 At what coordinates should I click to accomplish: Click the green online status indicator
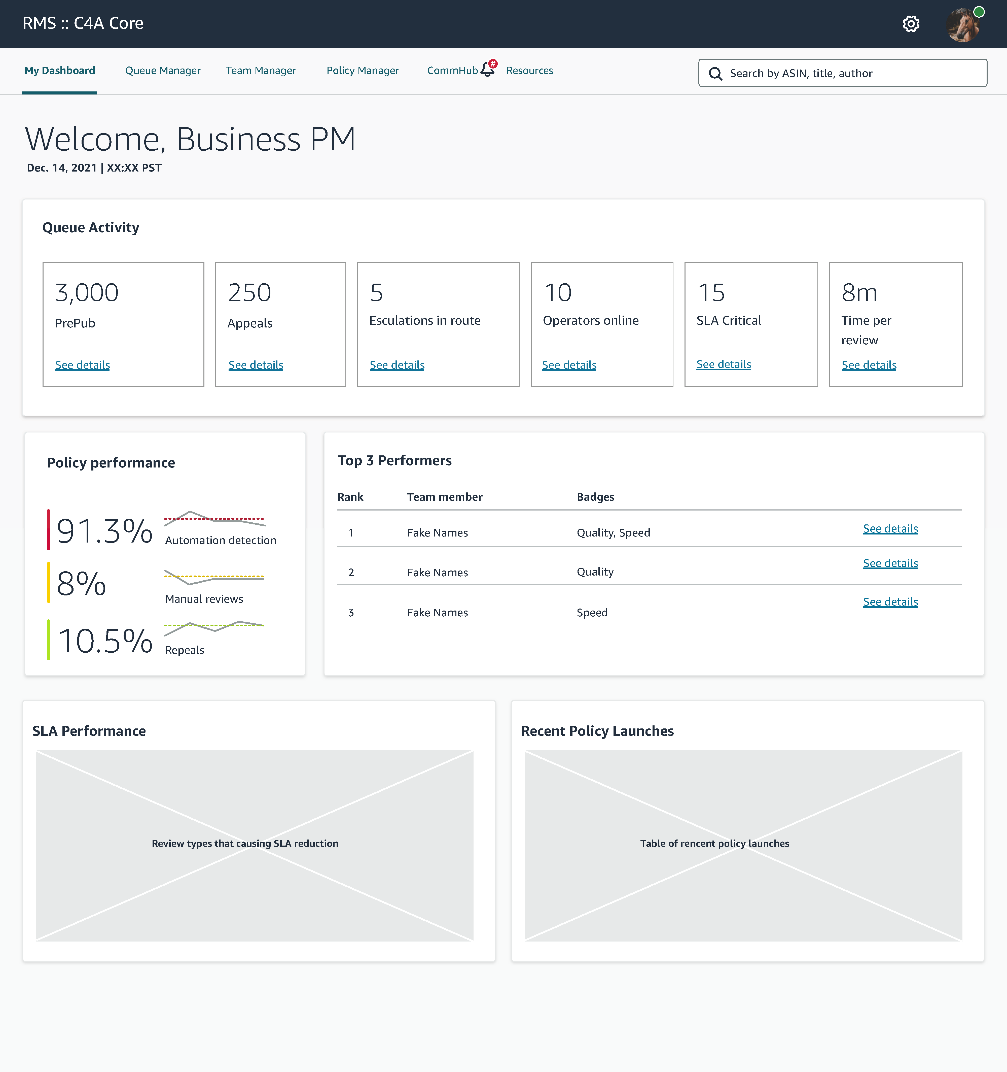click(x=979, y=12)
